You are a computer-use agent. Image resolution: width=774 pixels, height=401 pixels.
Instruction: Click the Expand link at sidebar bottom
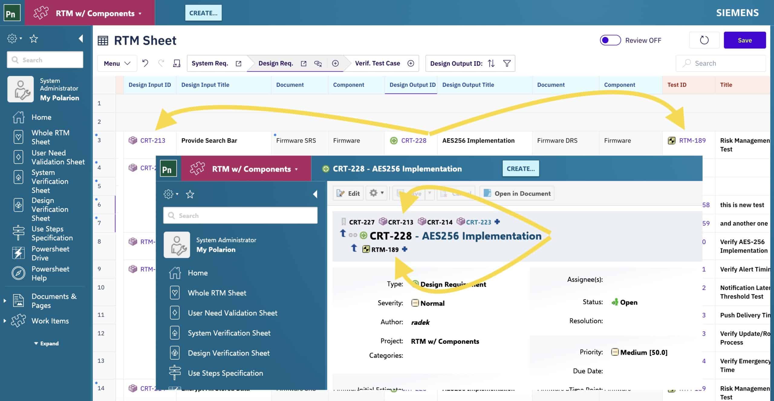coord(47,343)
